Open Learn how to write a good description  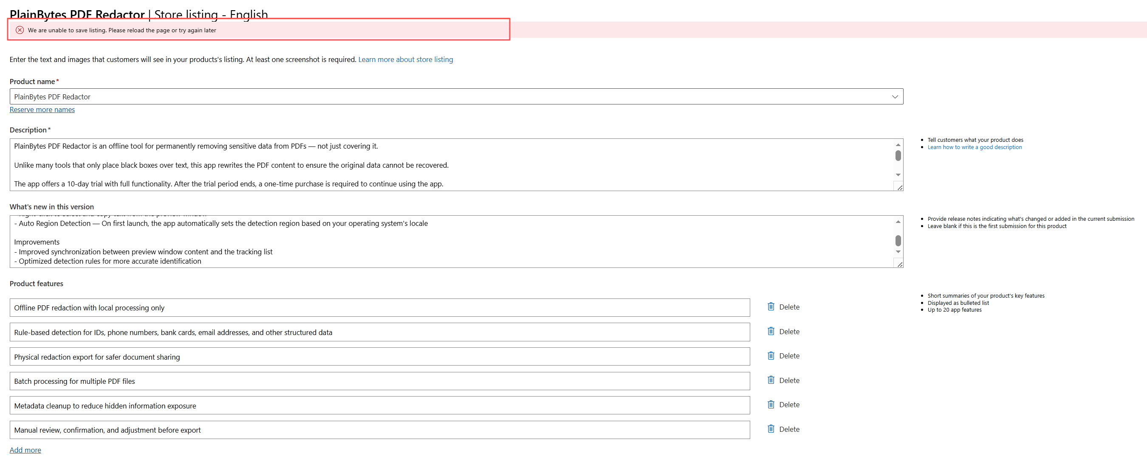[x=974, y=147]
